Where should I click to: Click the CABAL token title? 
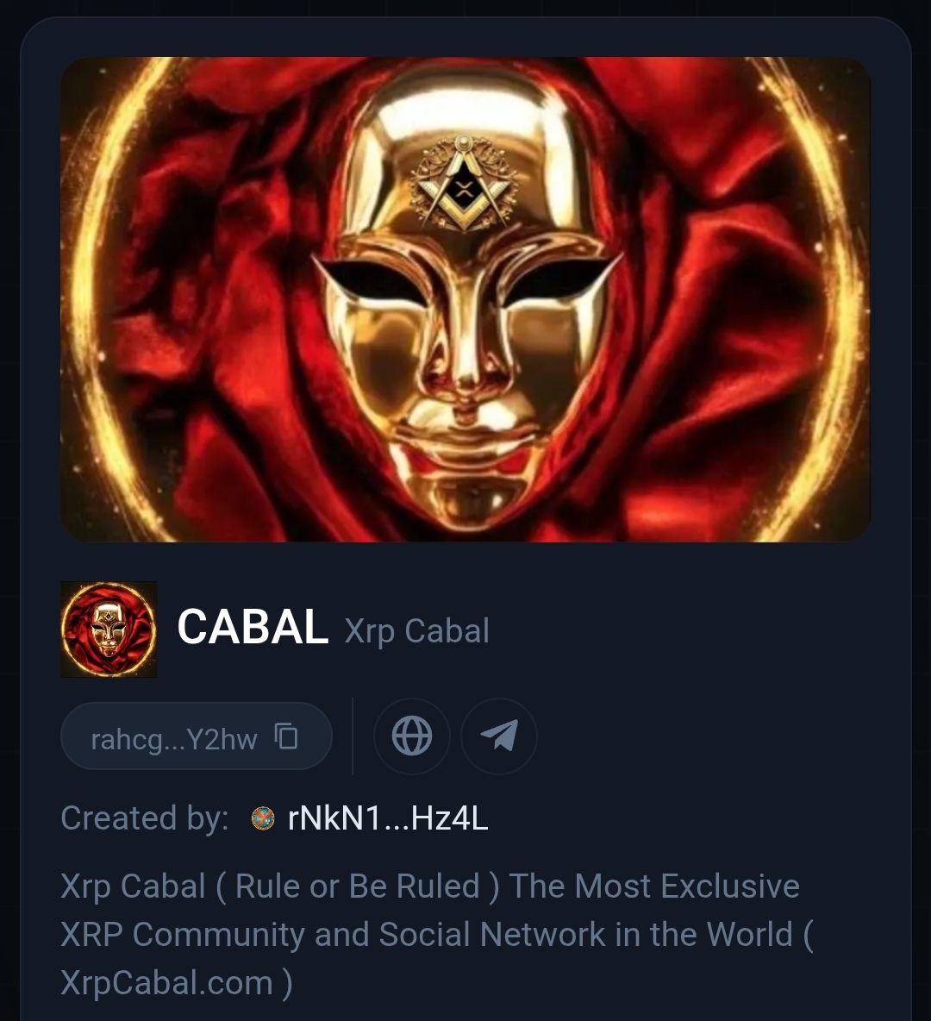coord(252,627)
